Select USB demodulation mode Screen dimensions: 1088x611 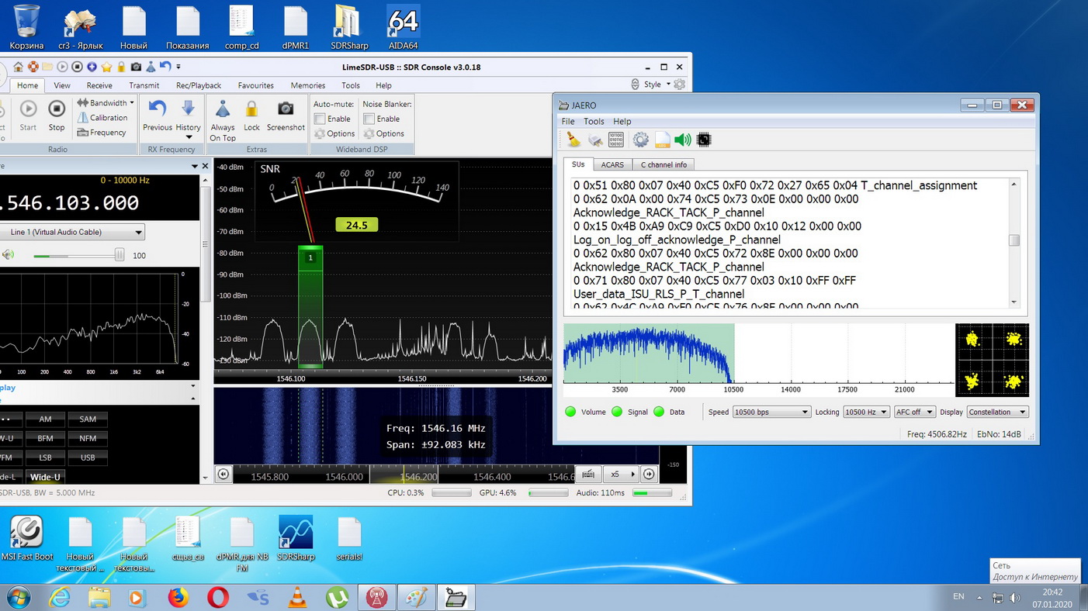click(x=88, y=457)
